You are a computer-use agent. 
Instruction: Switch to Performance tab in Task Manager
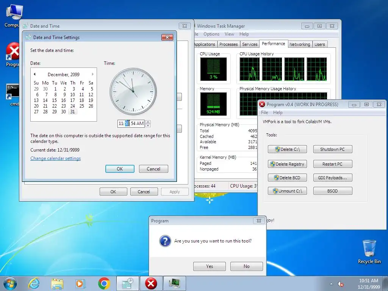pyautogui.click(x=274, y=44)
